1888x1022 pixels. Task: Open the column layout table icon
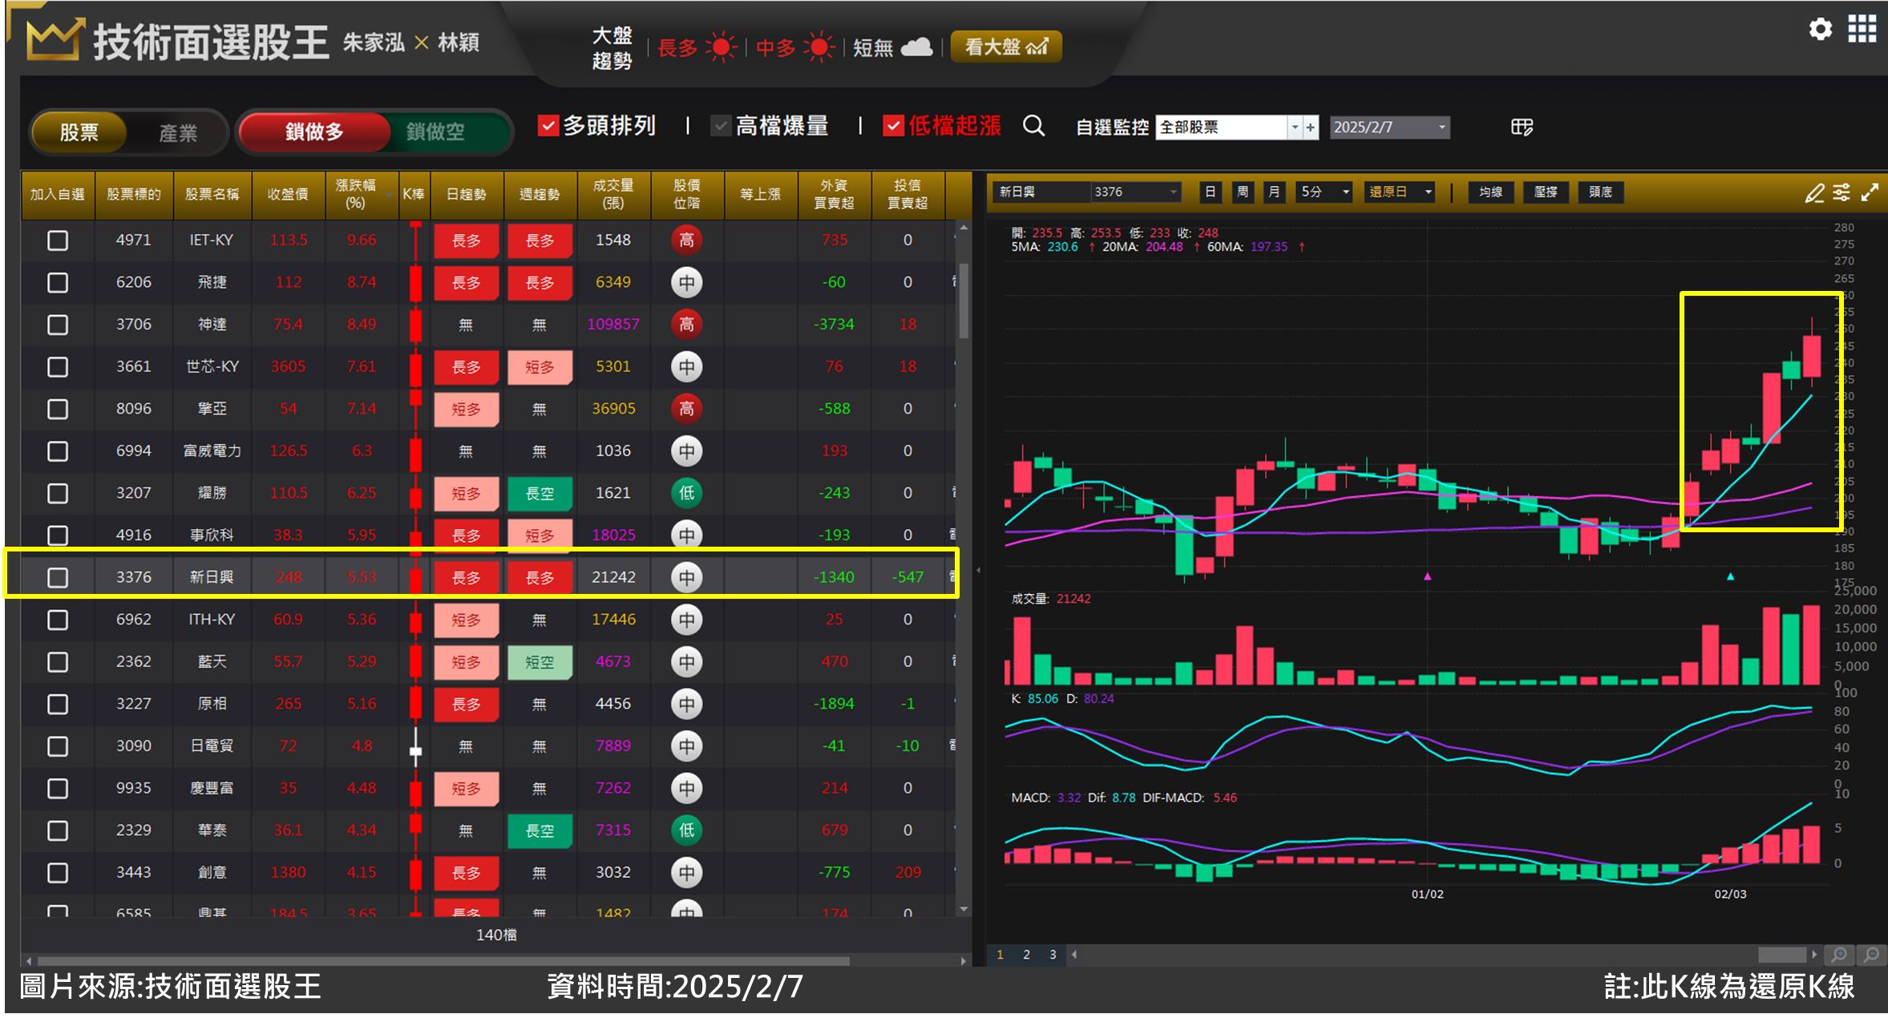click(1522, 127)
